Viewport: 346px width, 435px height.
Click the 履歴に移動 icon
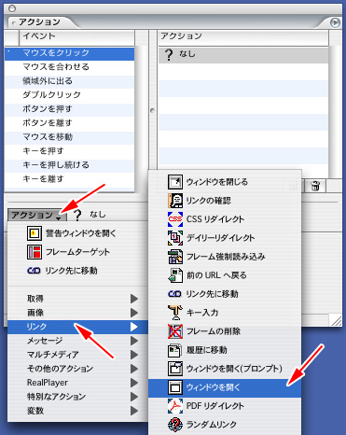175,350
